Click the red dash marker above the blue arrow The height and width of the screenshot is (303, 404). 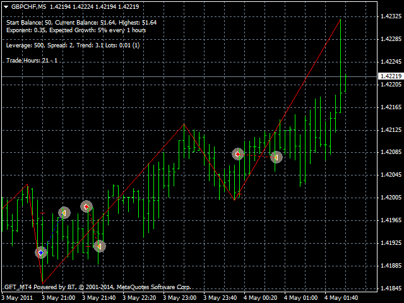(x=43, y=213)
